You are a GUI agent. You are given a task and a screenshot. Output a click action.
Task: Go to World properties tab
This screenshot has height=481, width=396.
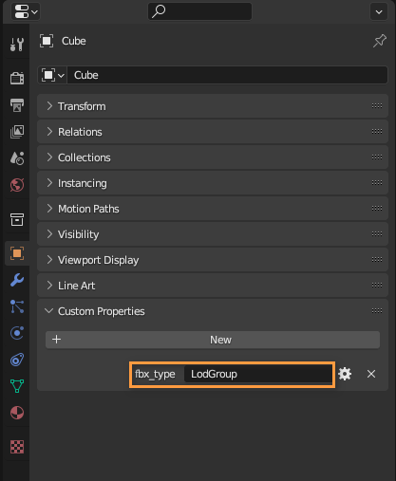tap(17, 185)
